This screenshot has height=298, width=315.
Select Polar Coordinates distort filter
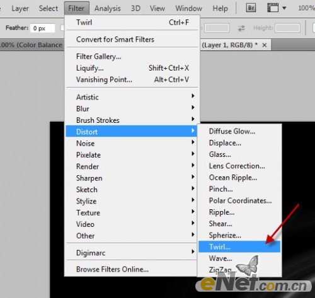pyautogui.click(x=239, y=200)
